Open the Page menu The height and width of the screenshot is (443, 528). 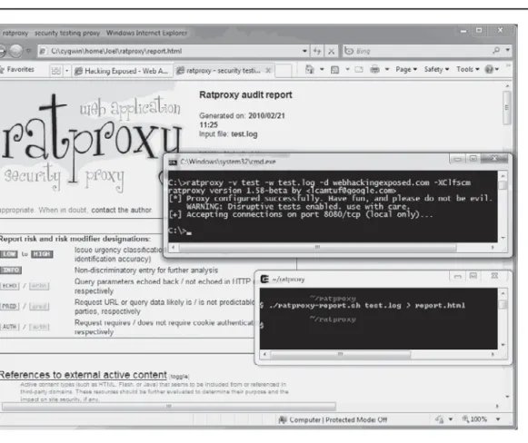[406, 69]
